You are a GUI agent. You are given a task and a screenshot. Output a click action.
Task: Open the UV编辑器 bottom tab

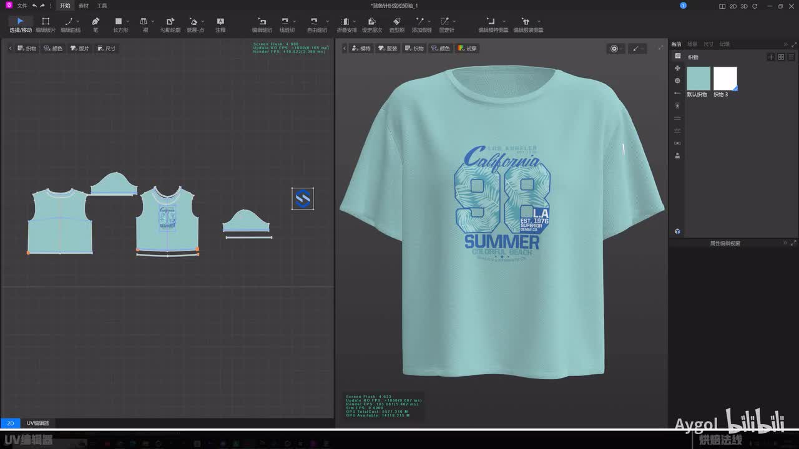37,423
